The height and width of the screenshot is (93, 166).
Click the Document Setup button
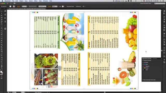coord(70,6)
